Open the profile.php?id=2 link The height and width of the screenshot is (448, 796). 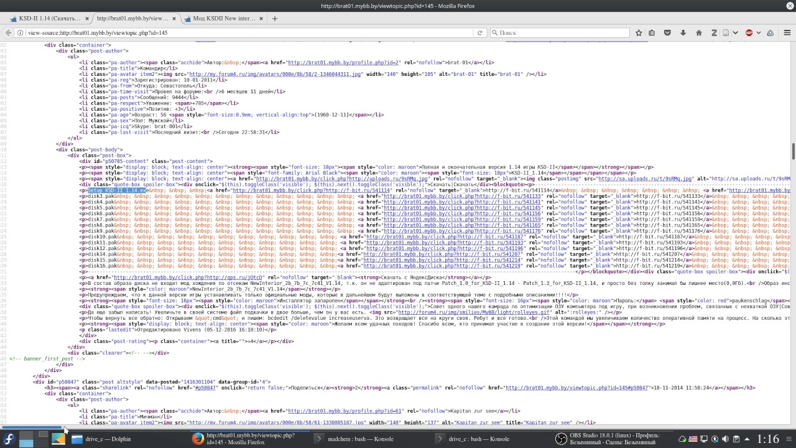343,62
